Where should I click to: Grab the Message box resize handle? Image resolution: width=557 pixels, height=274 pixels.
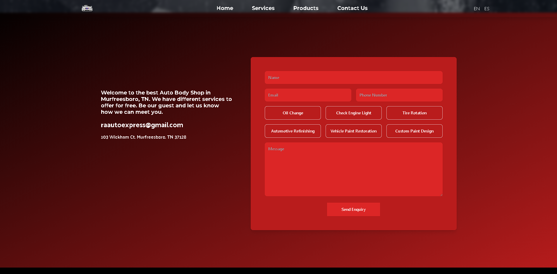pos(441,194)
